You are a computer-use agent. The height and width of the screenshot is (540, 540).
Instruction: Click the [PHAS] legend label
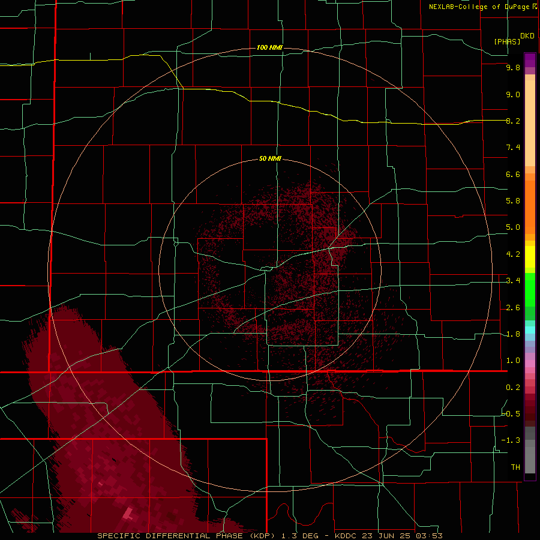click(x=507, y=41)
